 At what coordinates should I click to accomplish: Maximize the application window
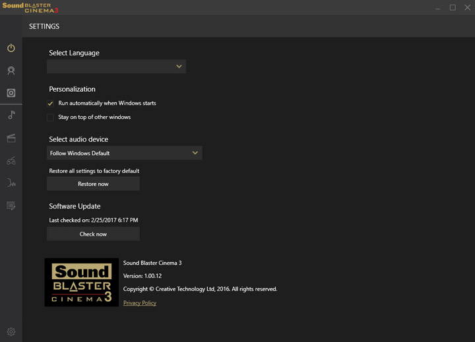click(x=453, y=7)
